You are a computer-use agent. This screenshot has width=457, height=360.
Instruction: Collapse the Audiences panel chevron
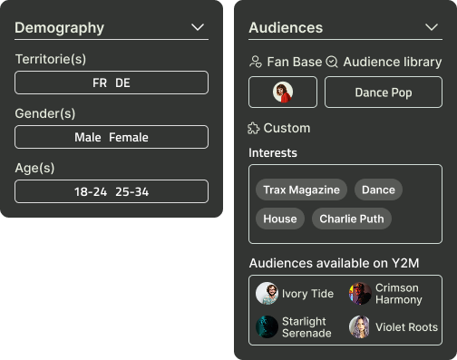point(432,27)
